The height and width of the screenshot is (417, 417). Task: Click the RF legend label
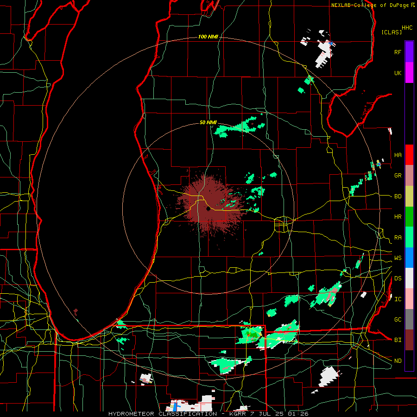click(398, 52)
